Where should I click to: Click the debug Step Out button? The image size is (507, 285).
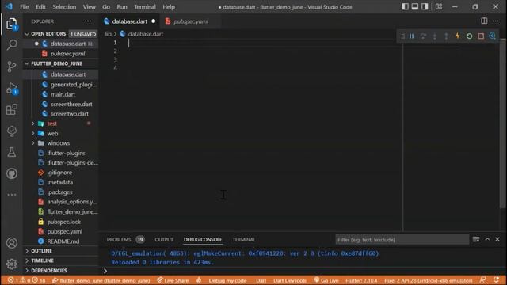[x=446, y=36]
